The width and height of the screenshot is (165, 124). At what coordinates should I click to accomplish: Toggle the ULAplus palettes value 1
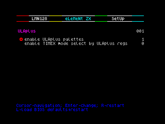tap(143, 39)
